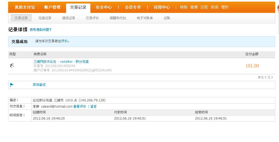Click the 应付金额 column header

pos(252,54)
